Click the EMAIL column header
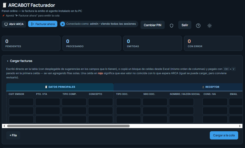Screen dimensions: 245x148 point(233,94)
